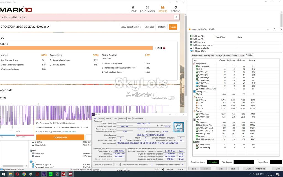283x177 pixels.
Task: Click the pencil icon to rename the result
Action: point(48,27)
